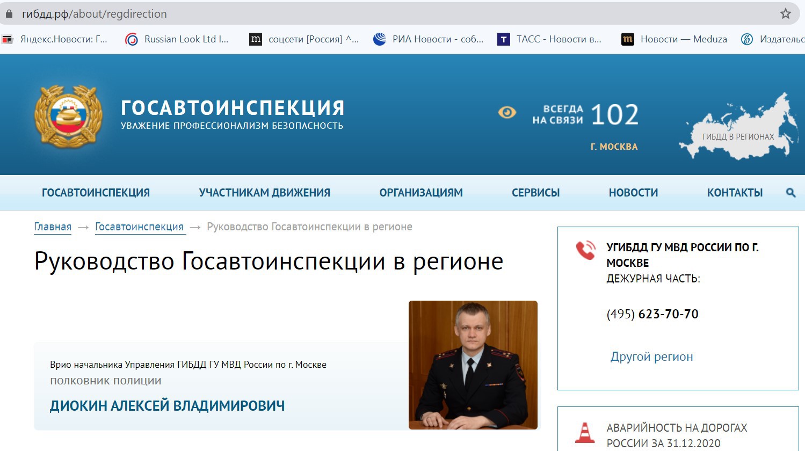Click the 102 emergency number
805x451 pixels.
tap(615, 115)
